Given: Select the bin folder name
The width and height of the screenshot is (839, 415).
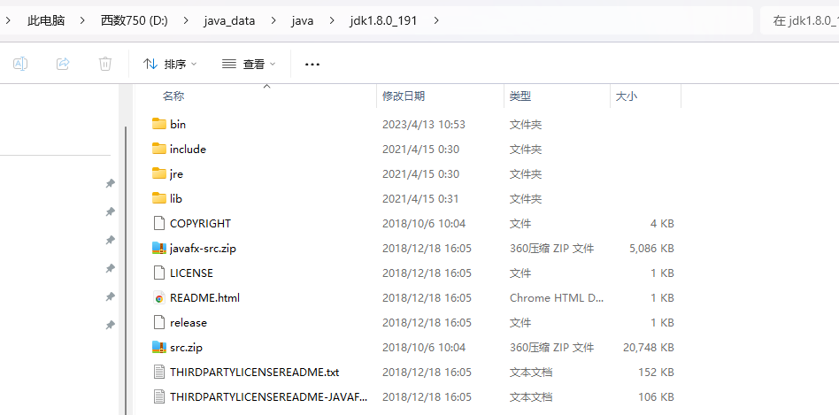Looking at the screenshot, I should click(x=178, y=124).
